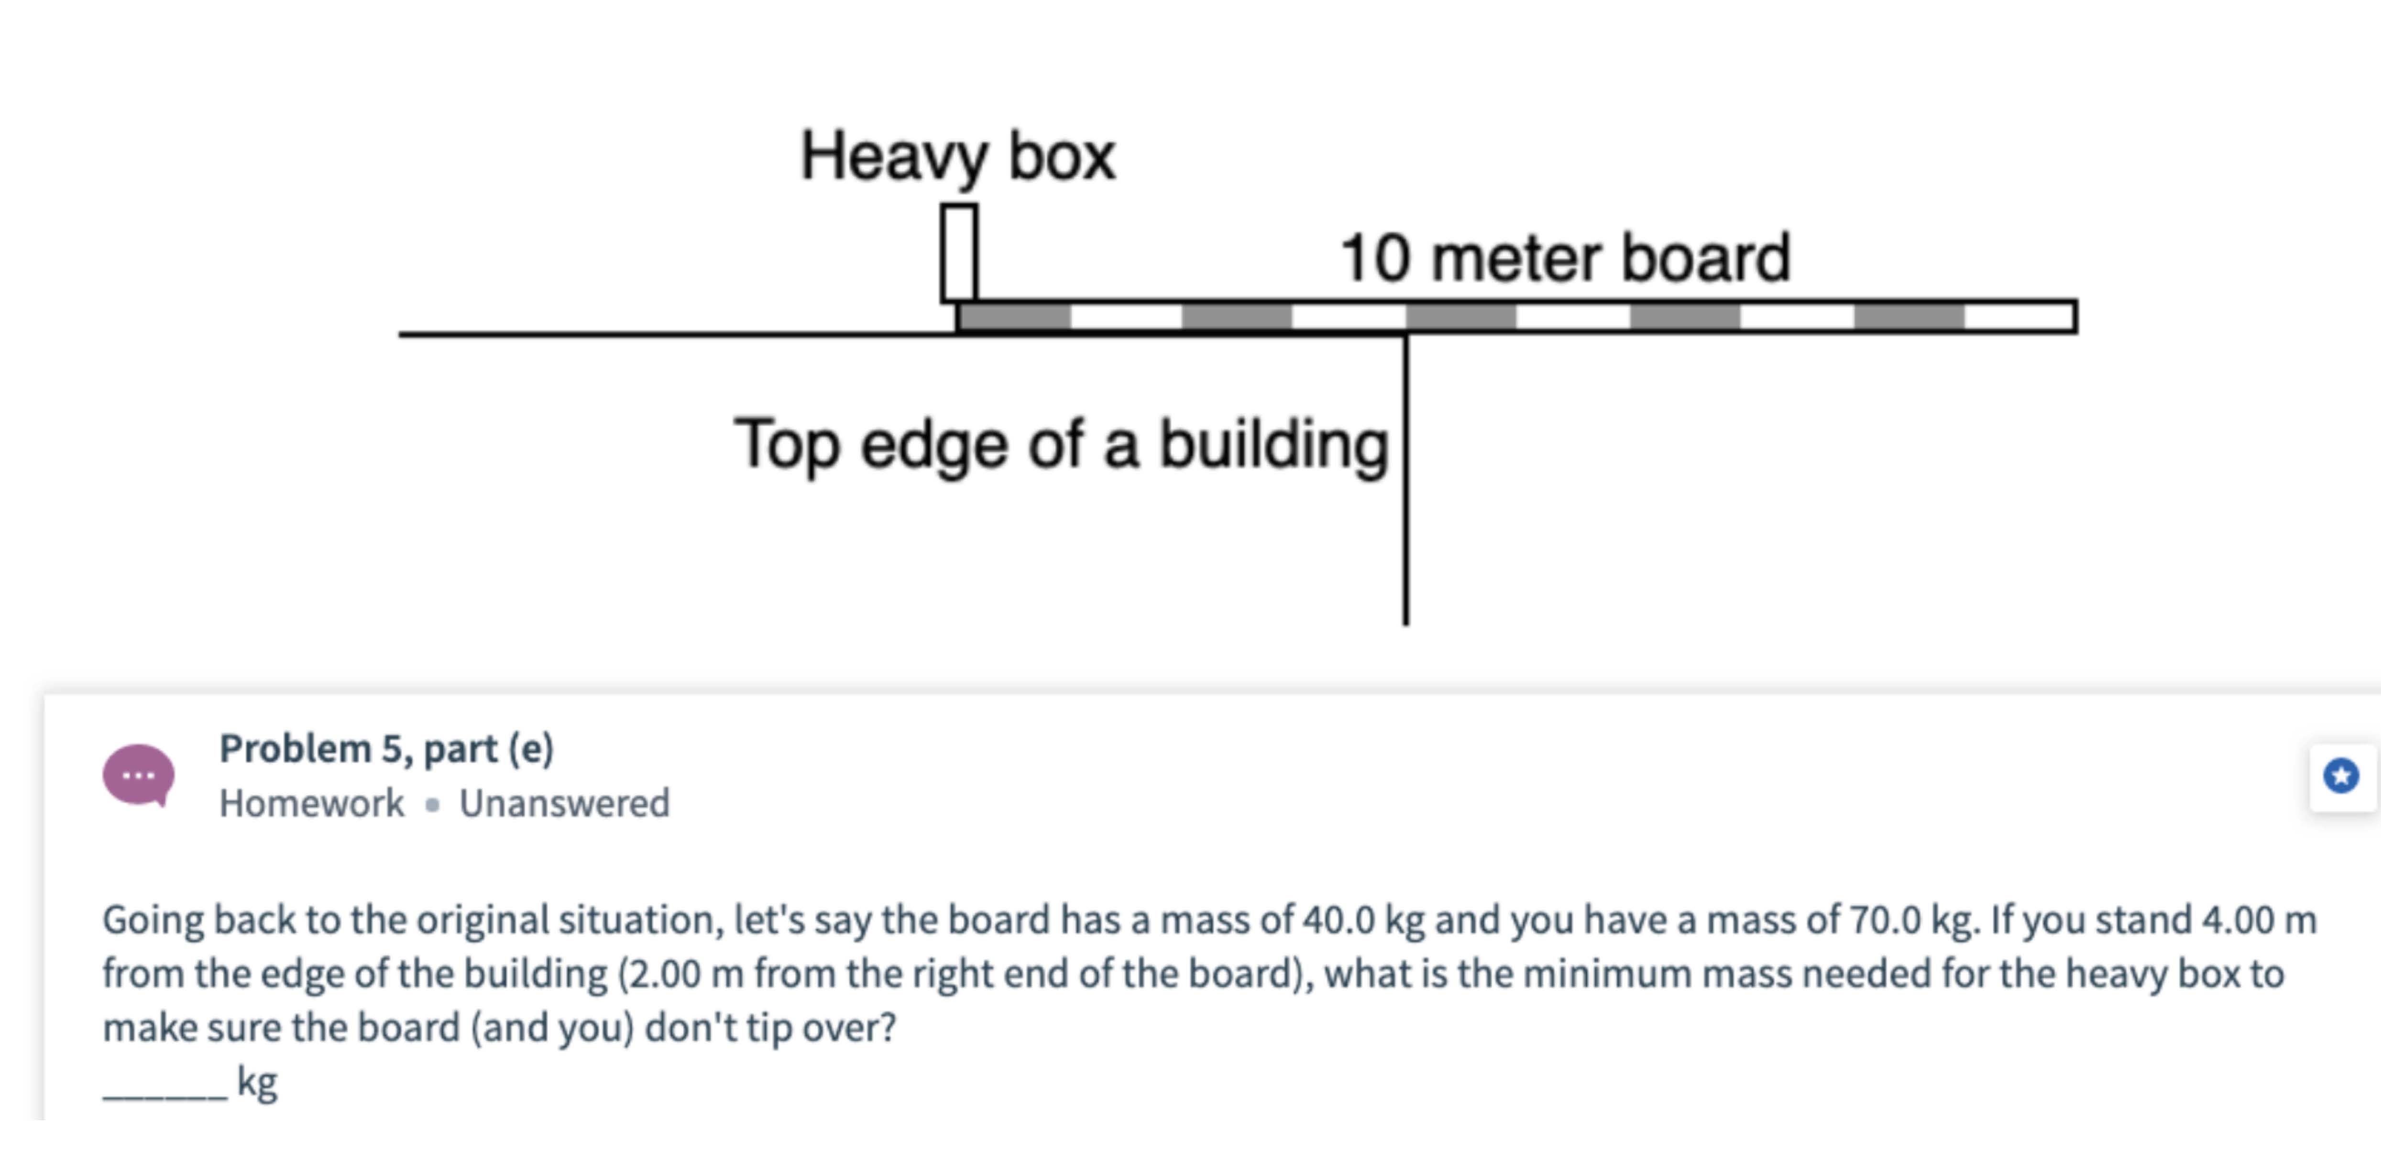Click the first gray segment of board

tap(1015, 317)
